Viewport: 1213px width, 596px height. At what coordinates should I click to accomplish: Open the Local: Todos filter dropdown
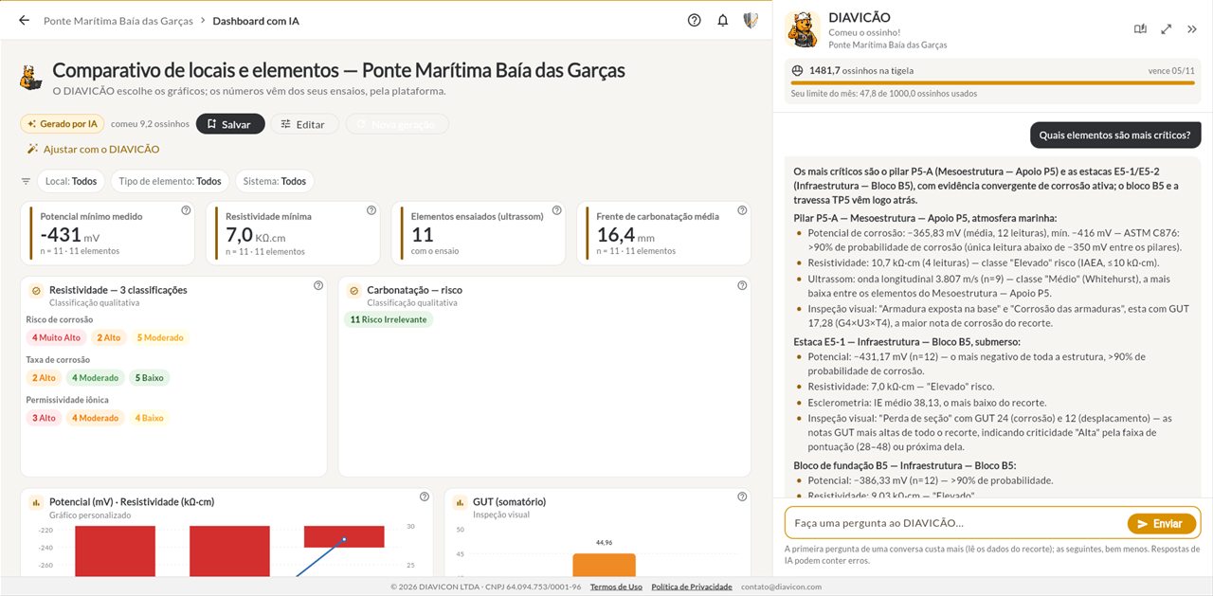pyautogui.click(x=71, y=181)
